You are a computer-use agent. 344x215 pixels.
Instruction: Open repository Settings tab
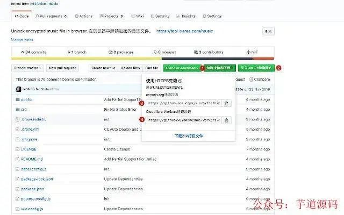[212, 16]
